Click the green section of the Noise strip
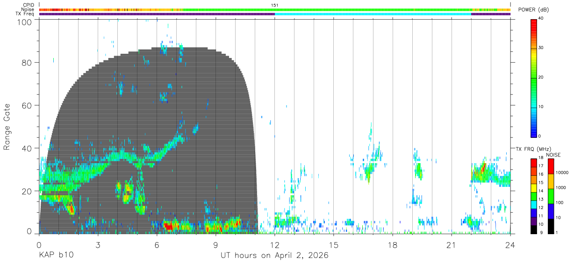This screenshot has width=574, height=265. (327, 9)
